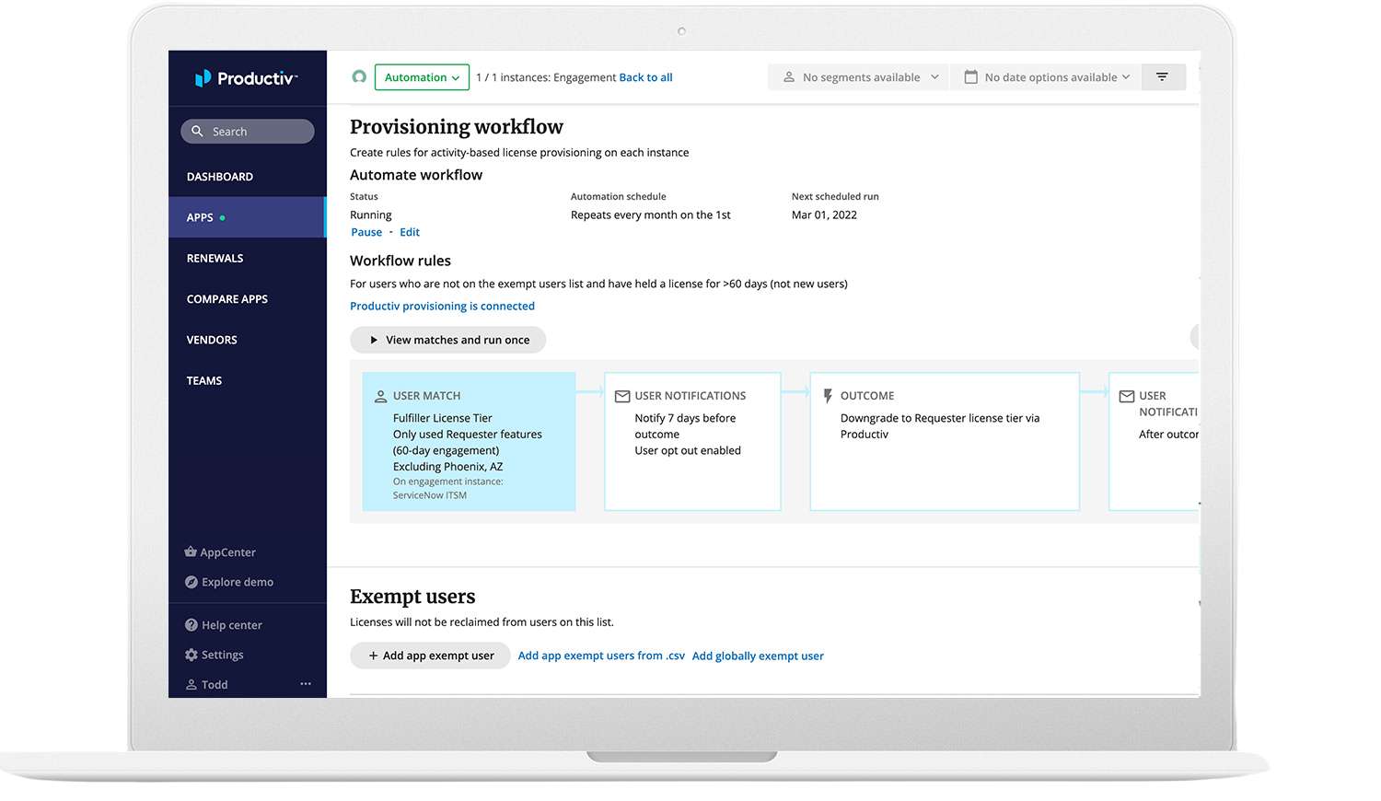Image resolution: width=1381 pixels, height=801 pixels.
Task: Click the play triangle in View matches button
Action: [374, 340]
